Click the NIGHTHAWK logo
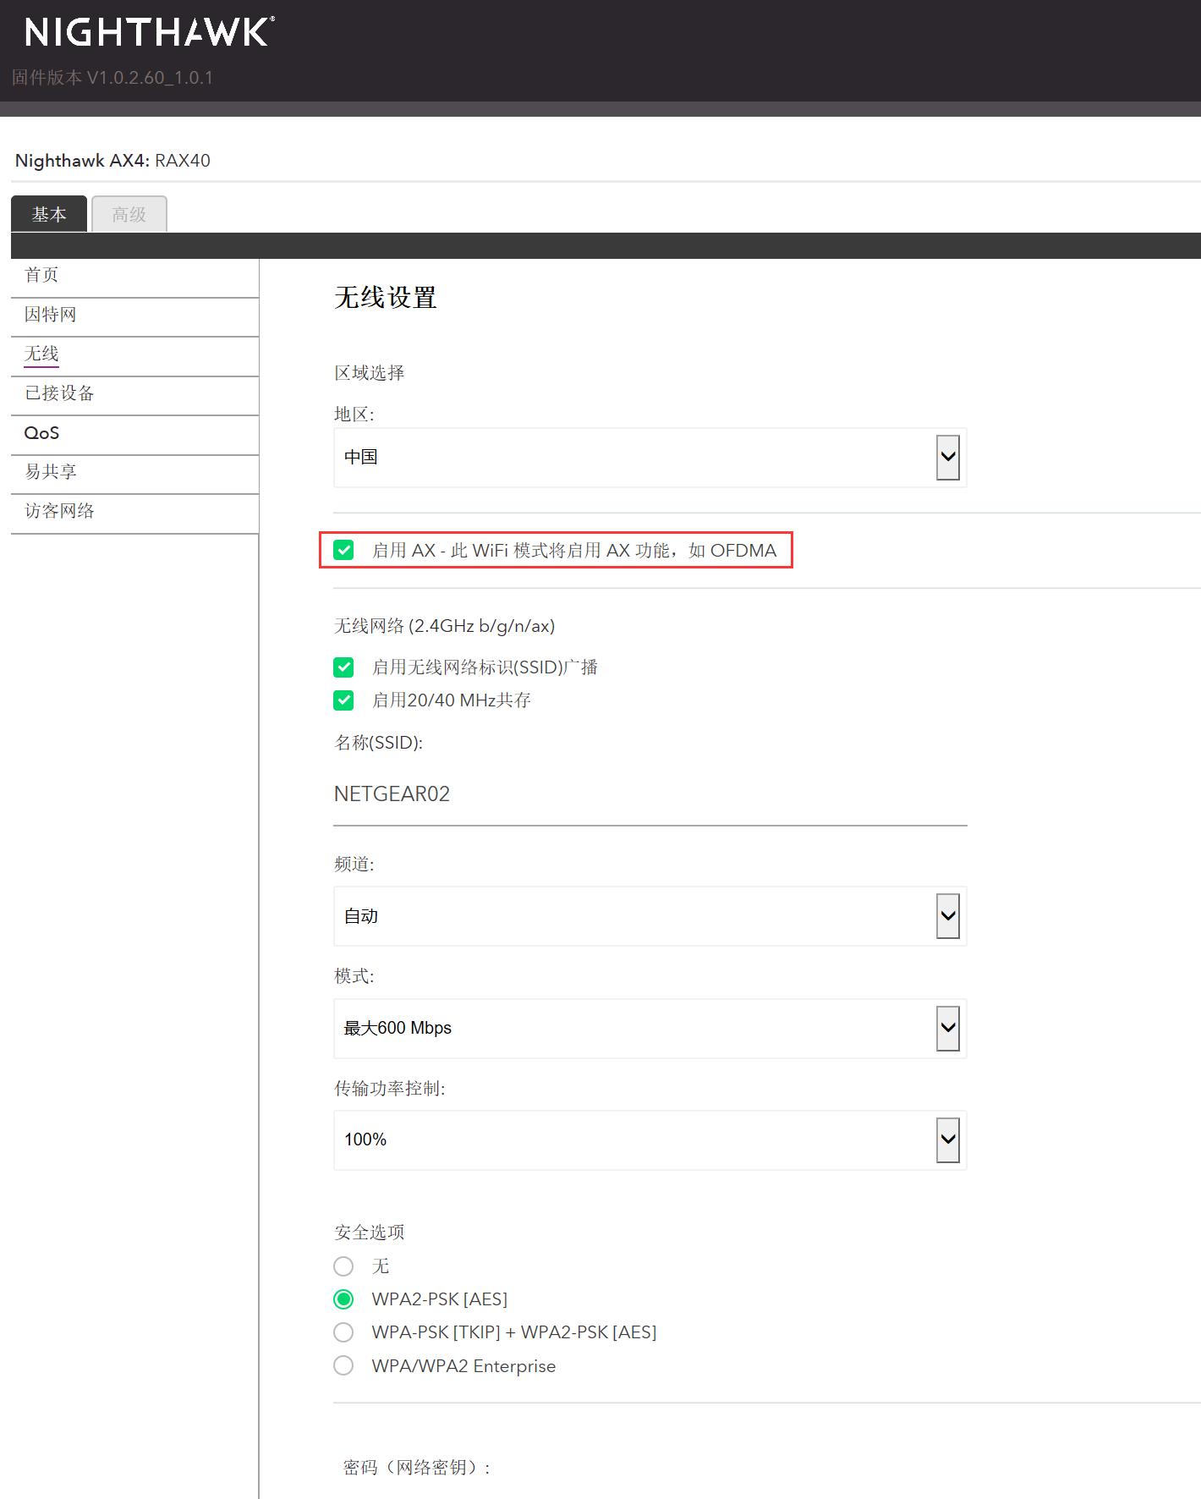This screenshot has width=1201, height=1499. click(149, 32)
